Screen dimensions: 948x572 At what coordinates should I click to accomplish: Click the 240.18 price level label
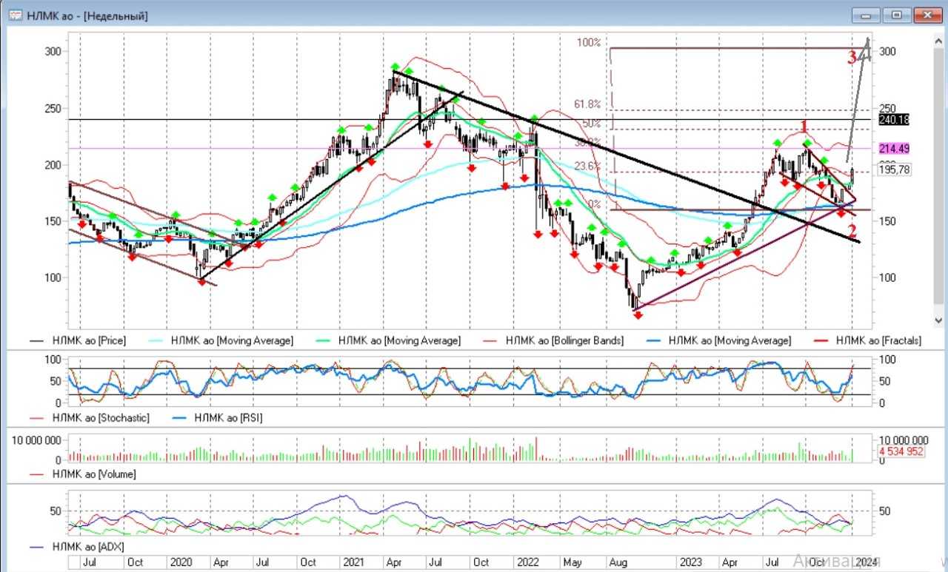[893, 120]
